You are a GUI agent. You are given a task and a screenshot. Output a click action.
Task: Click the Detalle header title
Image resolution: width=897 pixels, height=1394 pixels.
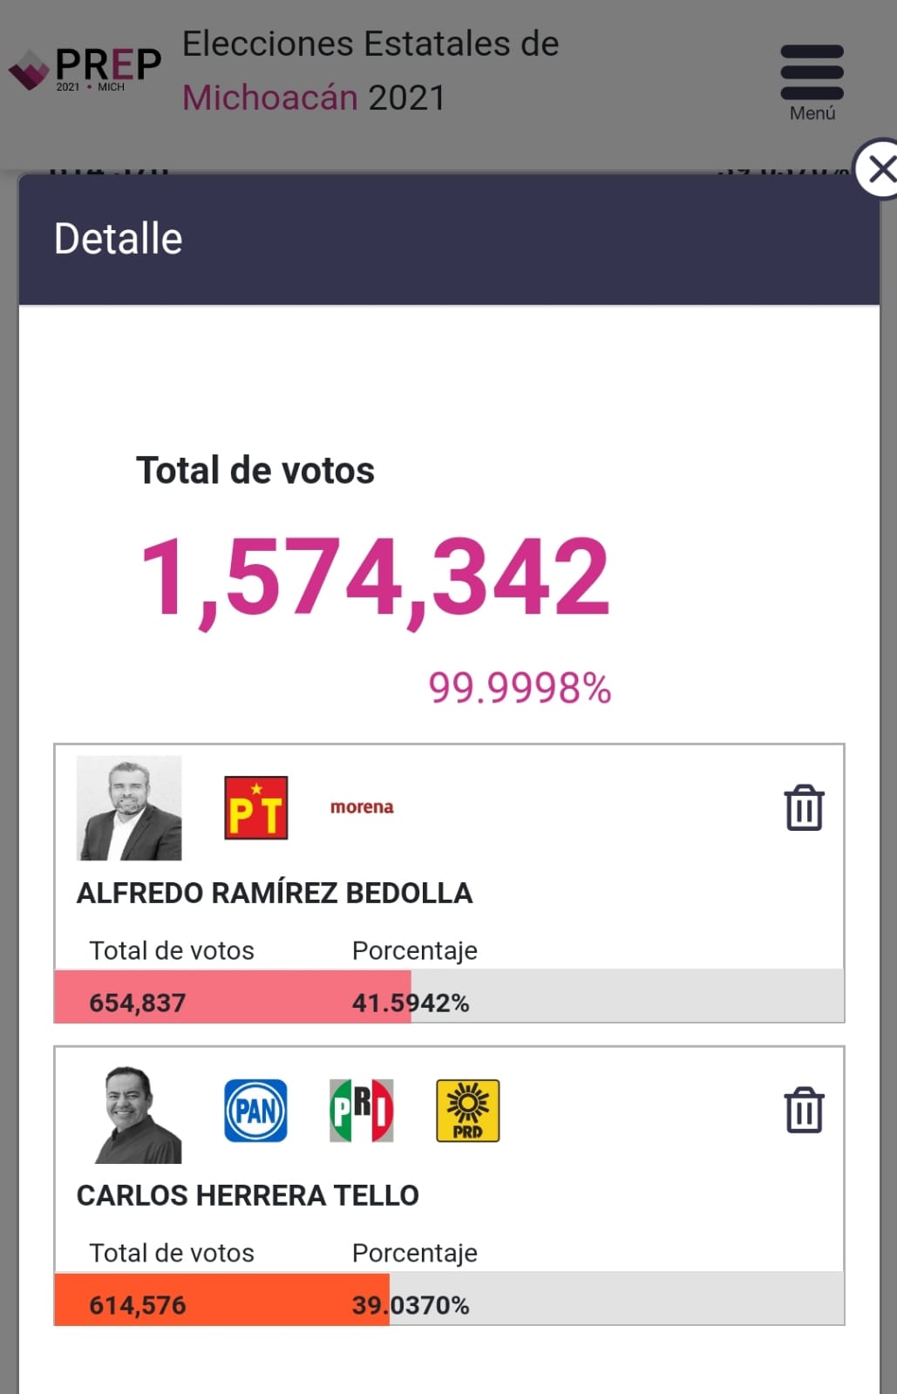point(119,239)
